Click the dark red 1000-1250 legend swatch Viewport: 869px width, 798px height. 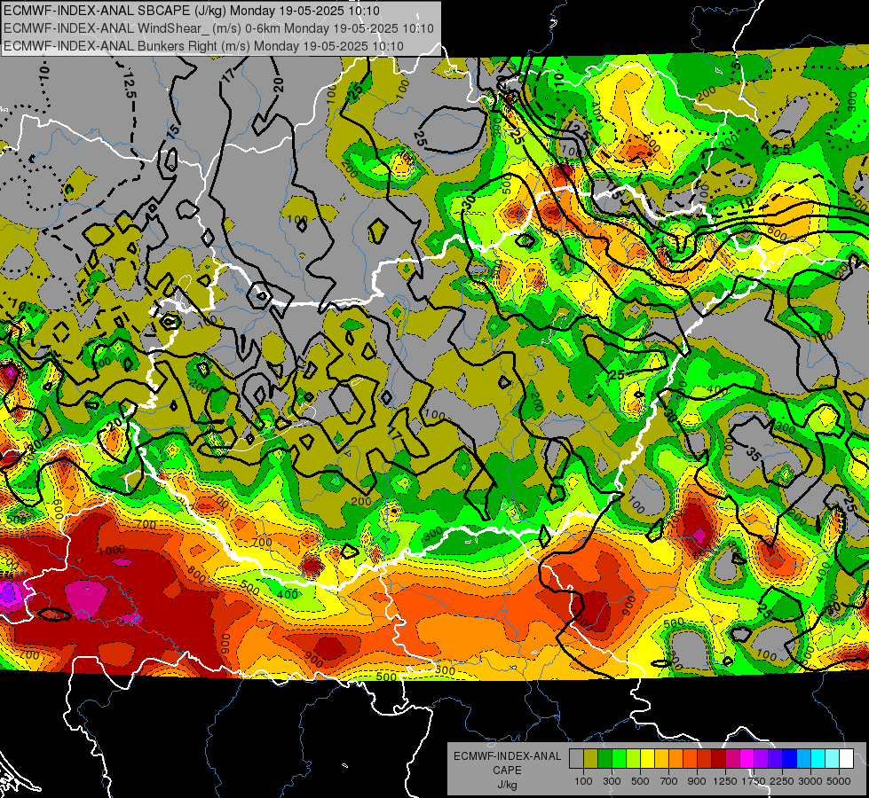718,759
